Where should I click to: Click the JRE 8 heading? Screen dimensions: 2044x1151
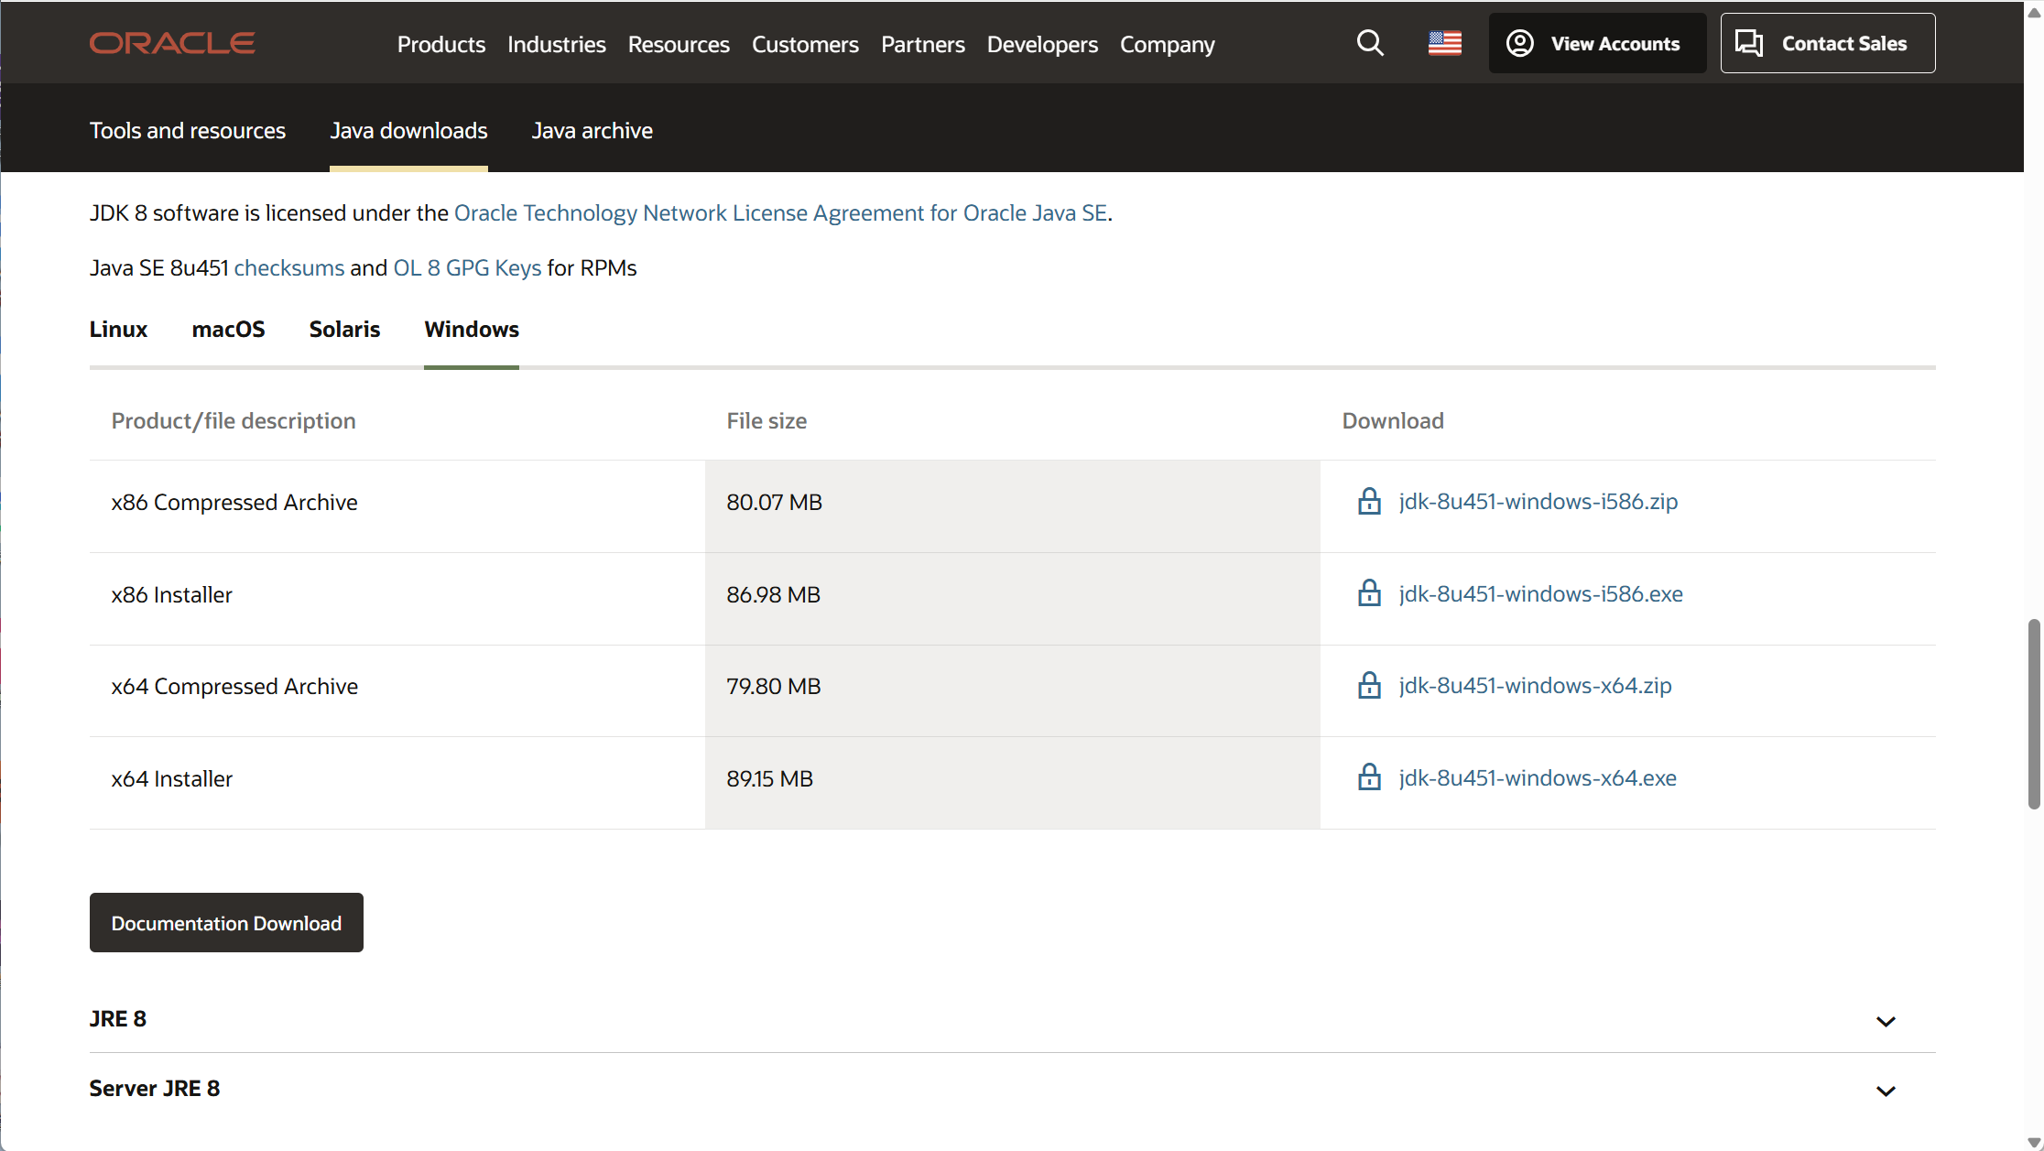[x=118, y=1019]
